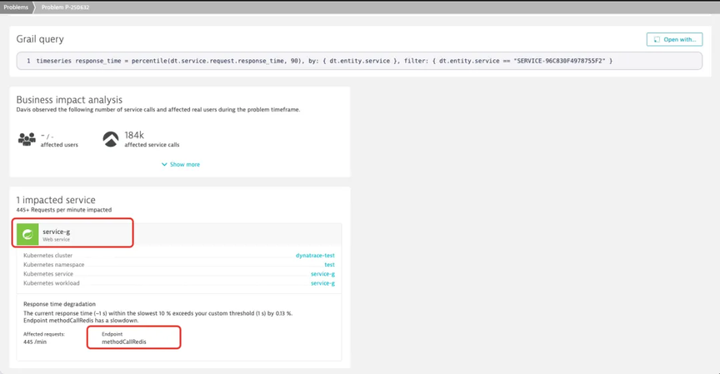720x374 pixels.
Task: Open Kubernetes workload service-g link
Action: (322, 283)
